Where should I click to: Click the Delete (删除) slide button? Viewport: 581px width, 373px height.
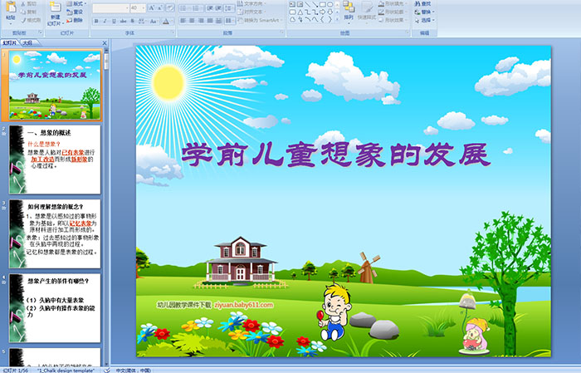74,20
